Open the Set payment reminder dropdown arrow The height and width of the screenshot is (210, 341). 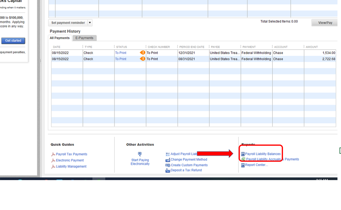pyautogui.click(x=90, y=23)
